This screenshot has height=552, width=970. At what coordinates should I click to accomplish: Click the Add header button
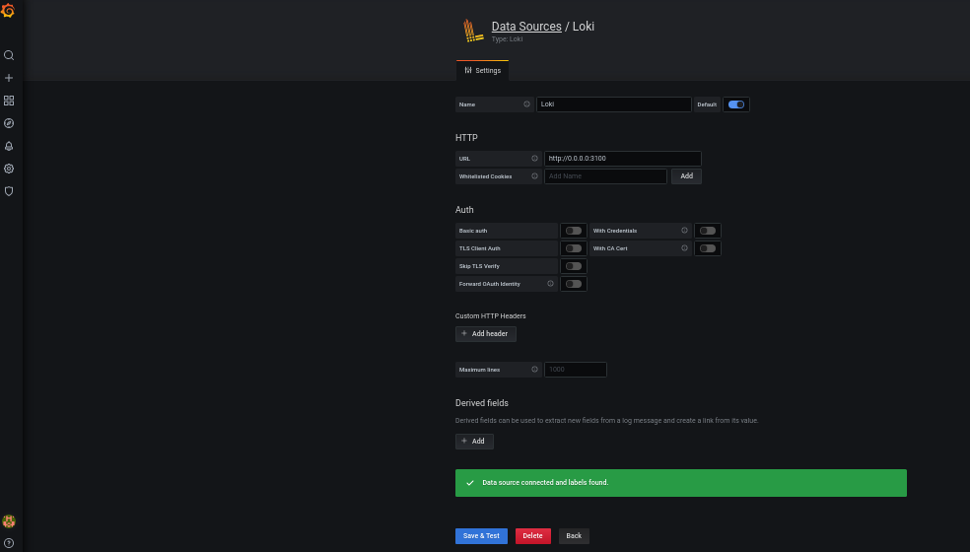485,334
